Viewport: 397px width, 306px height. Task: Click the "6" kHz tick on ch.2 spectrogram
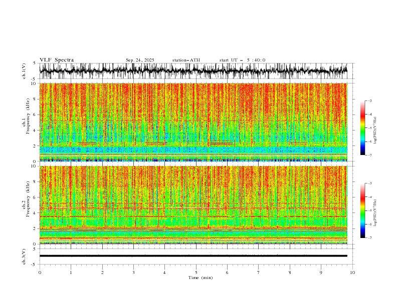[36, 197]
